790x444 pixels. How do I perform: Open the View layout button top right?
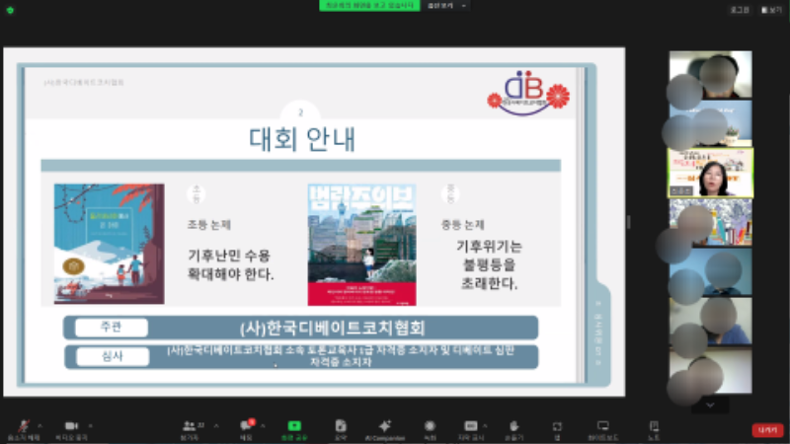[772, 10]
